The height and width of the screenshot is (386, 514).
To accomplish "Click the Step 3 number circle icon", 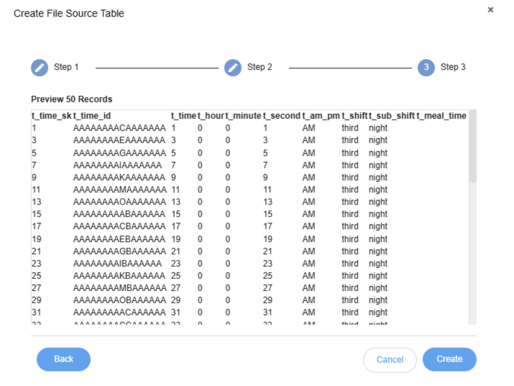I will [x=426, y=68].
